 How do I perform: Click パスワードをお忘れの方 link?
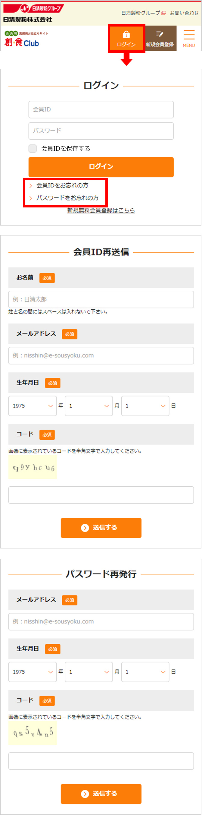67,198
